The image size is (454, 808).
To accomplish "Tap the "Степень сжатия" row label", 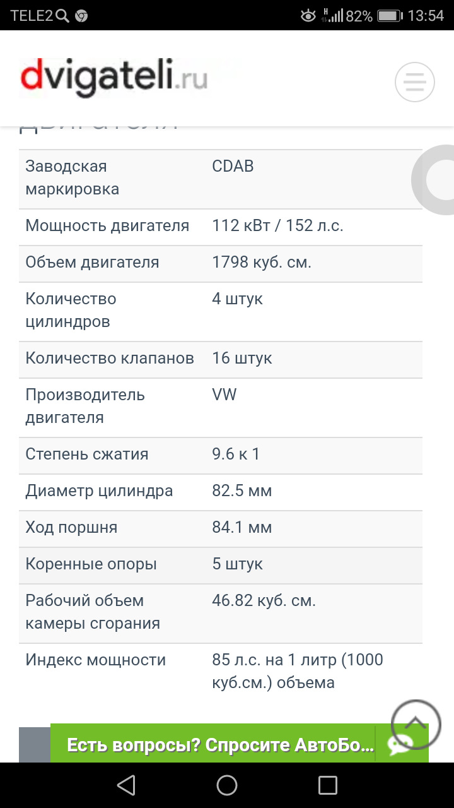I will (87, 454).
